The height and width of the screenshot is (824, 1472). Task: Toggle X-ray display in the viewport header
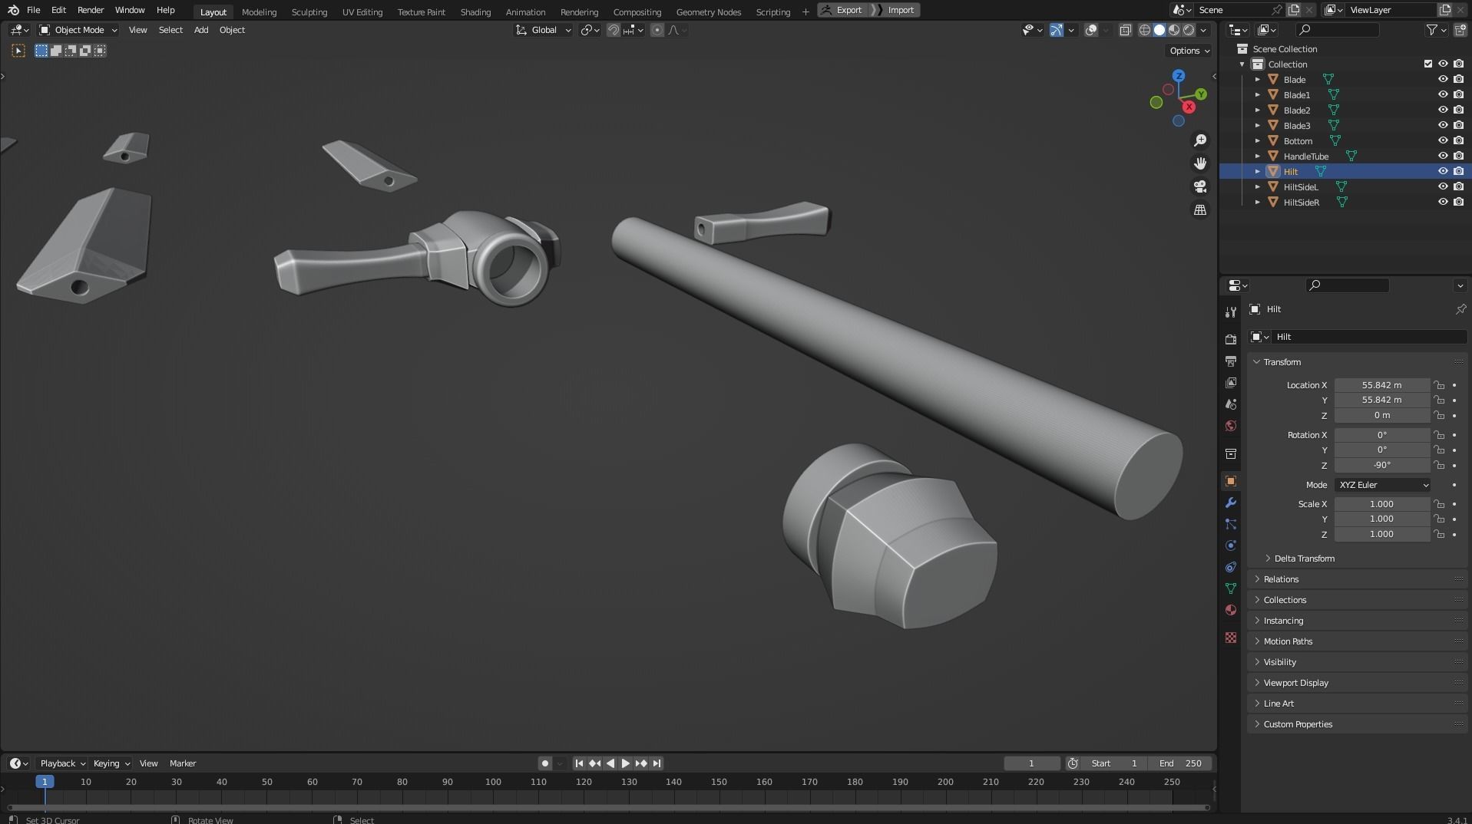1125,30
